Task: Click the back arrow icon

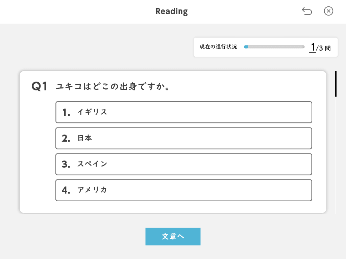Action: pos(307,11)
